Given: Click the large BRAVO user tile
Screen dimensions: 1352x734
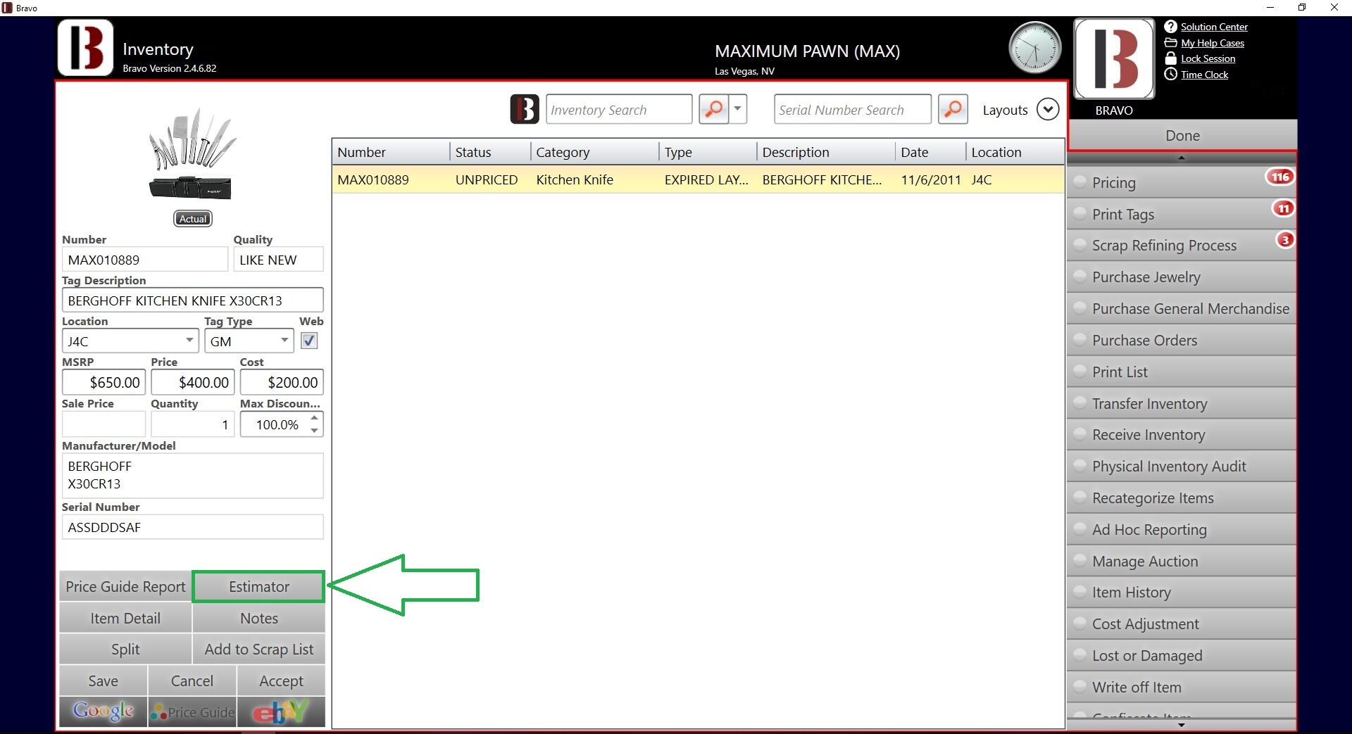Looking at the screenshot, I should coord(1114,59).
